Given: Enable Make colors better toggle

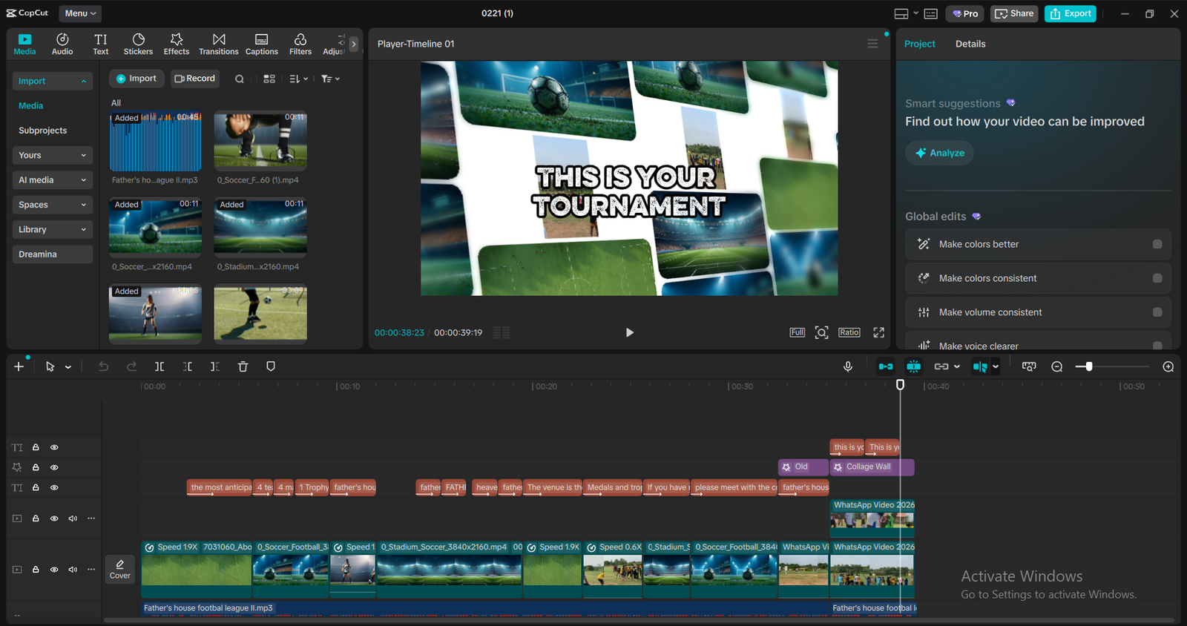Looking at the screenshot, I should 1157,244.
